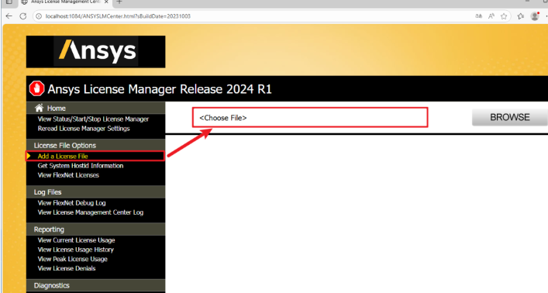
Task: Click the site info icon in address bar
Action: (x=39, y=16)
